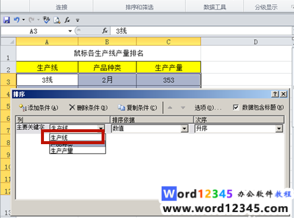The image size is (294, 218).
Task: Click 添加条件 button in Sort dialog
Action: pyautogui.click(x=39, y=108)
